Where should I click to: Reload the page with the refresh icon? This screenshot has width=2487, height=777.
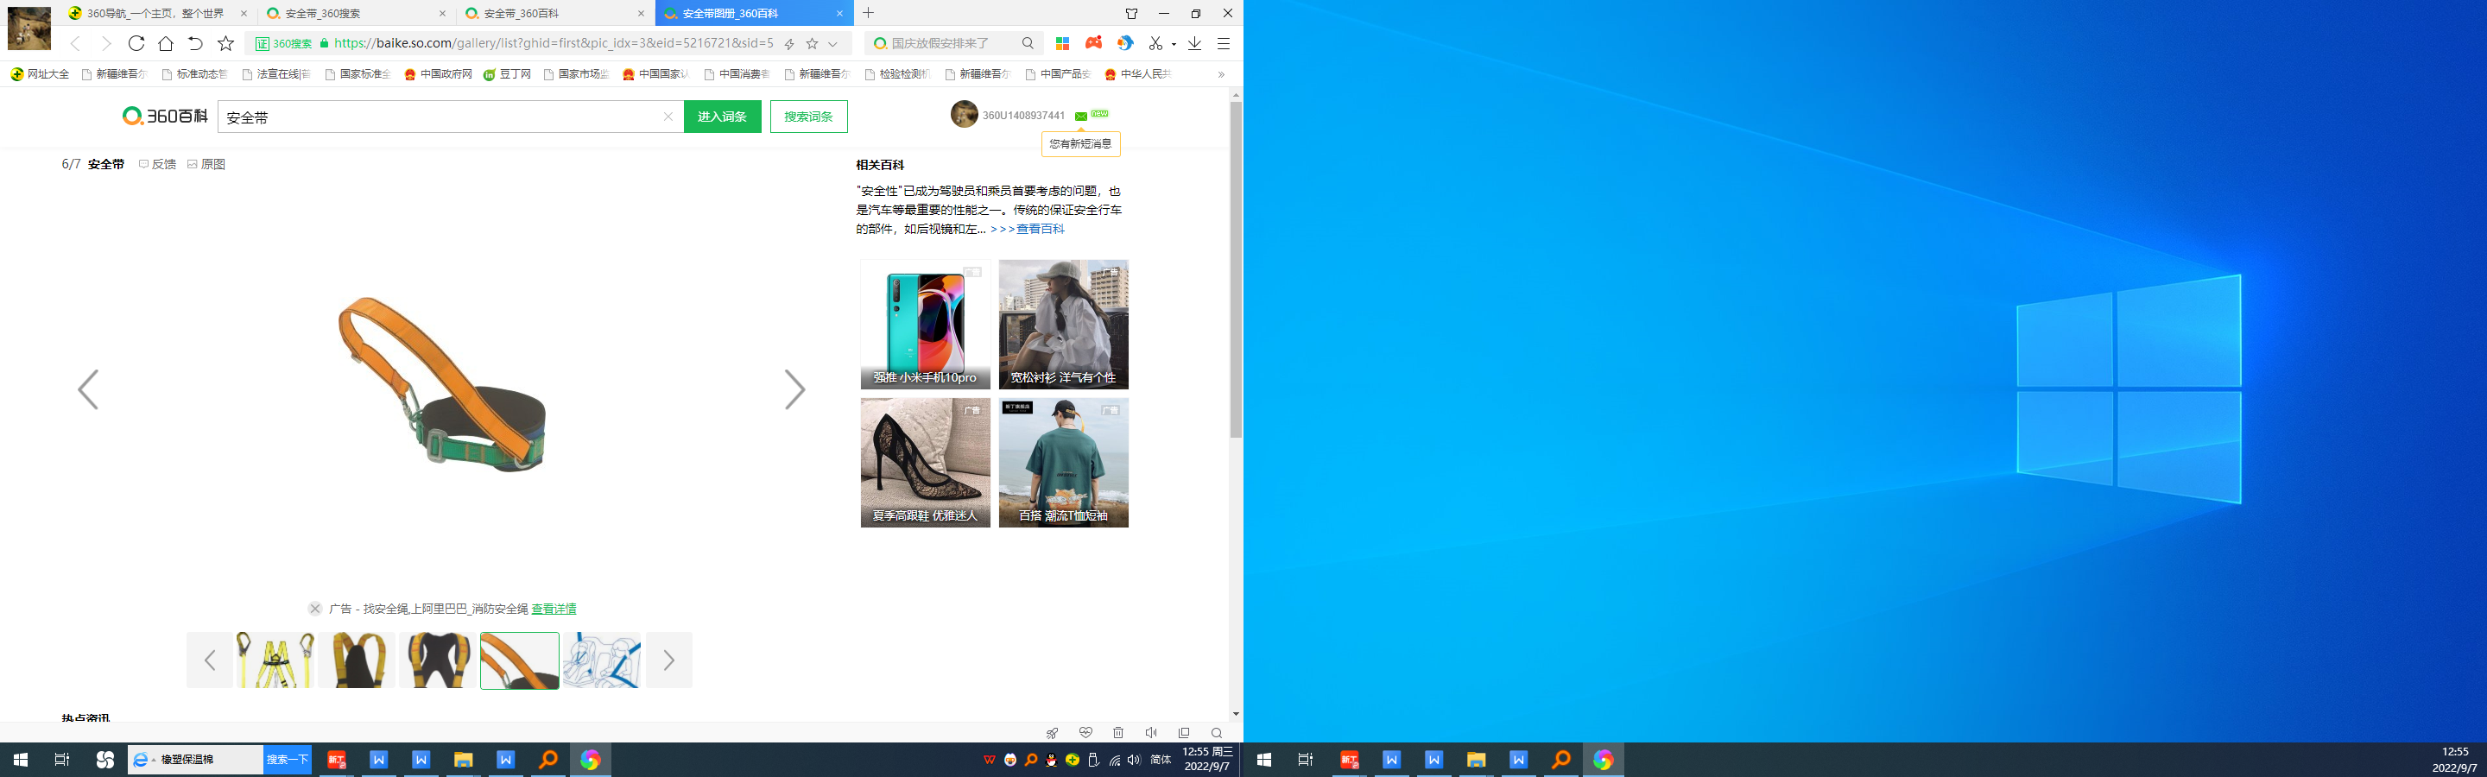136,43
